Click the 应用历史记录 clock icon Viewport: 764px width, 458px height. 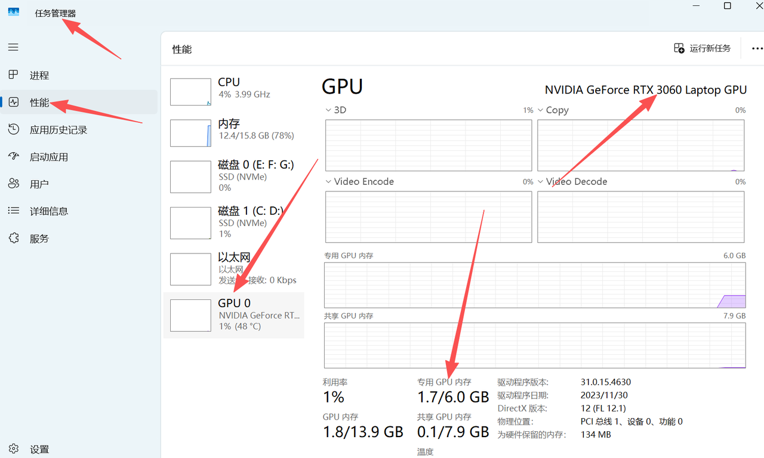coord(13,129)
